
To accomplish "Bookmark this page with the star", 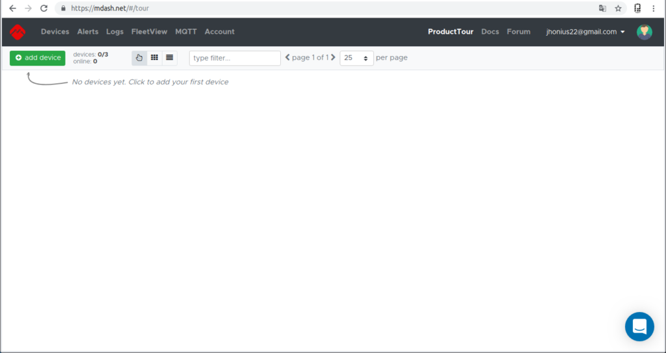I will [x=618, y=8].
